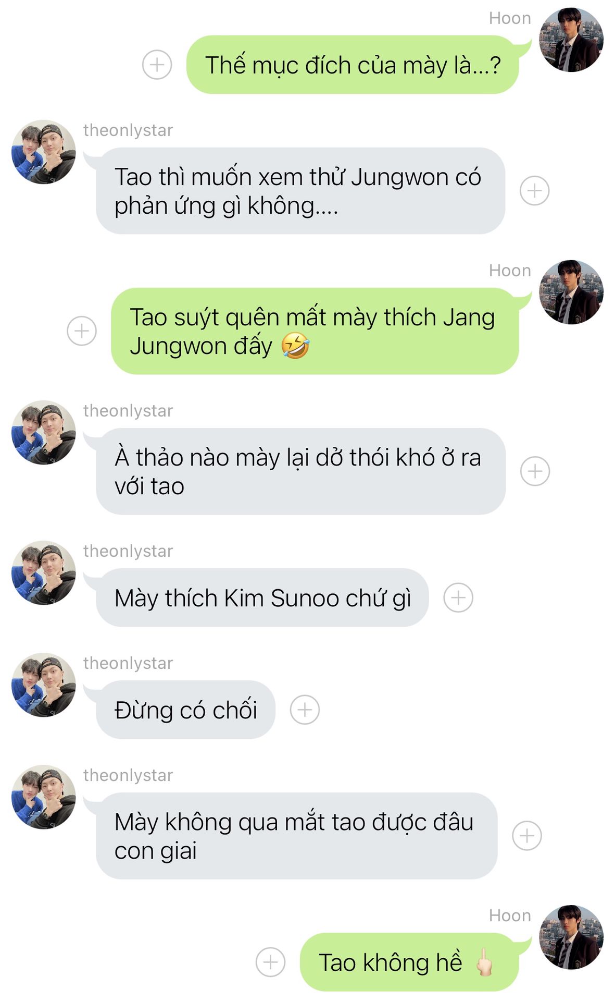
Task: Tap plus icon beside "Tao không hề" message
Action: [271, 962]
